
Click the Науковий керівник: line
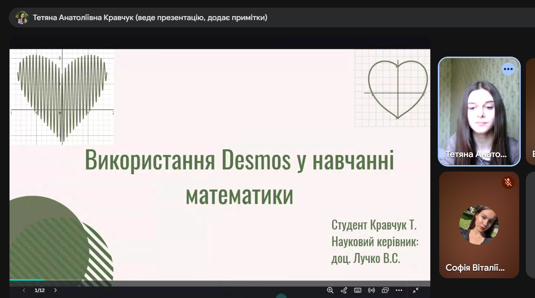tap(375, 242)
